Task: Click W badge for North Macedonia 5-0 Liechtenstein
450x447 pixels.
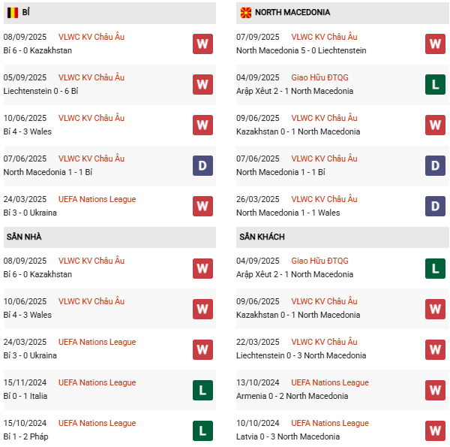Action: point(435,44)
